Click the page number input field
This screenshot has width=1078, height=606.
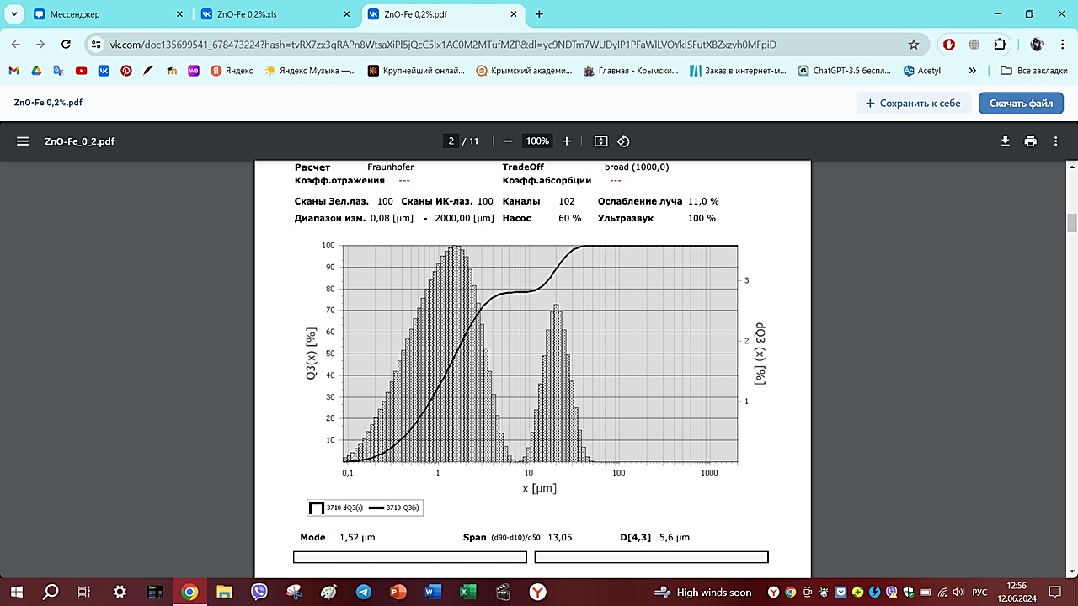pyautogui.click(x=451, y=141)
